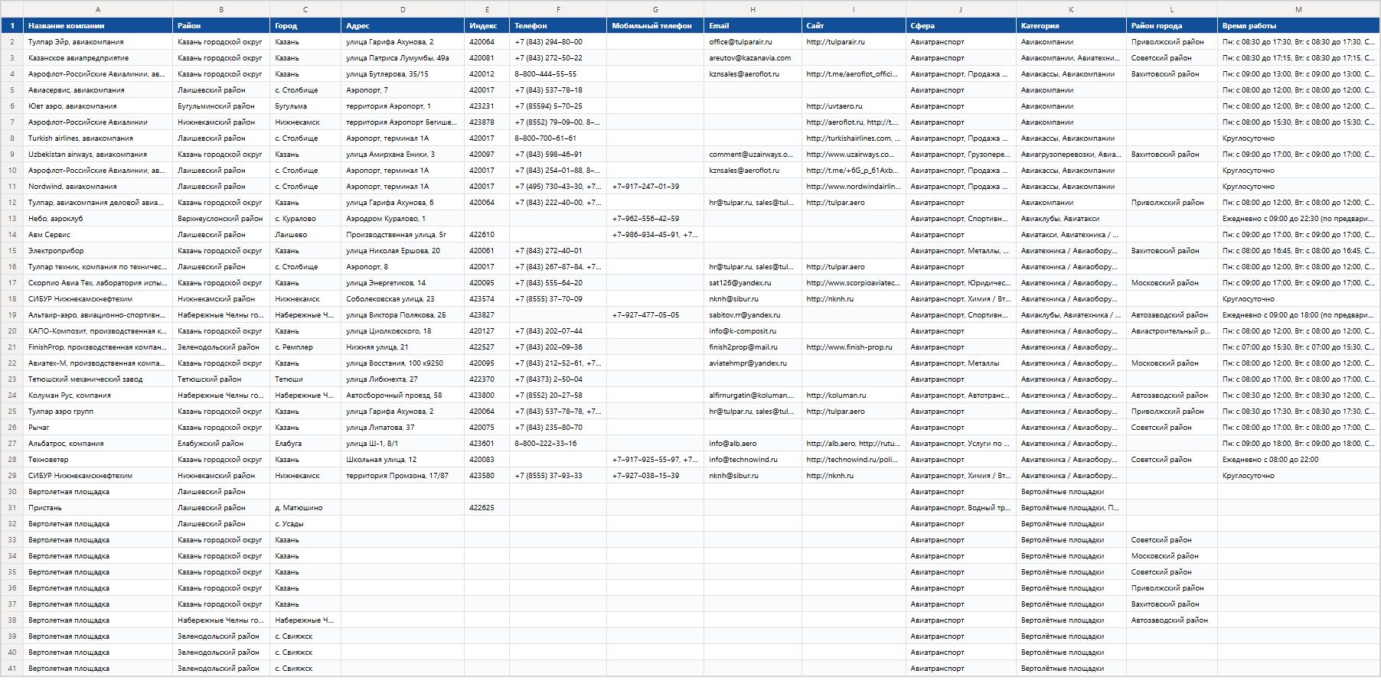Click the site cell http://uvtaero.ru
Screen dimensions: 1381x690
point(854,106)
